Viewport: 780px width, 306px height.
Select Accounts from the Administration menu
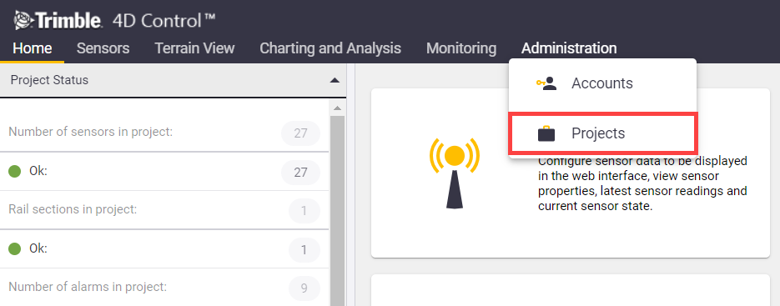click(x=602, y=83)
